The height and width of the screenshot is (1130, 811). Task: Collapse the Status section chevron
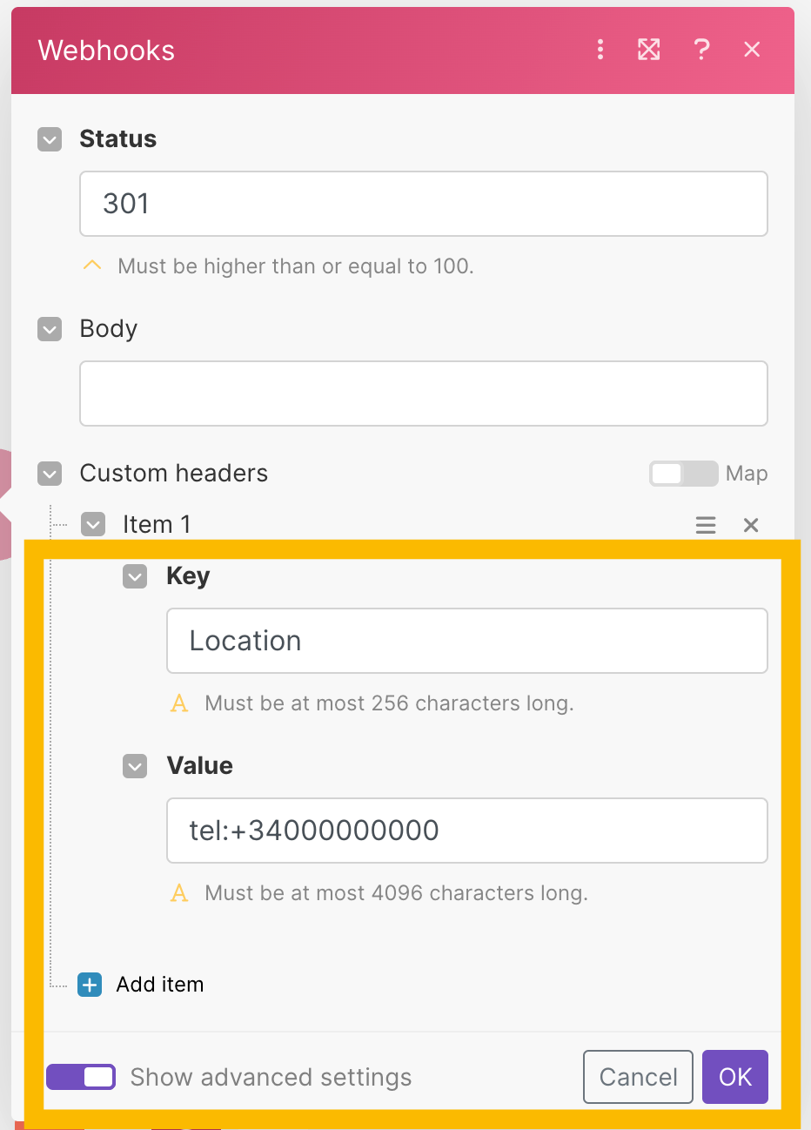[50, 139]
